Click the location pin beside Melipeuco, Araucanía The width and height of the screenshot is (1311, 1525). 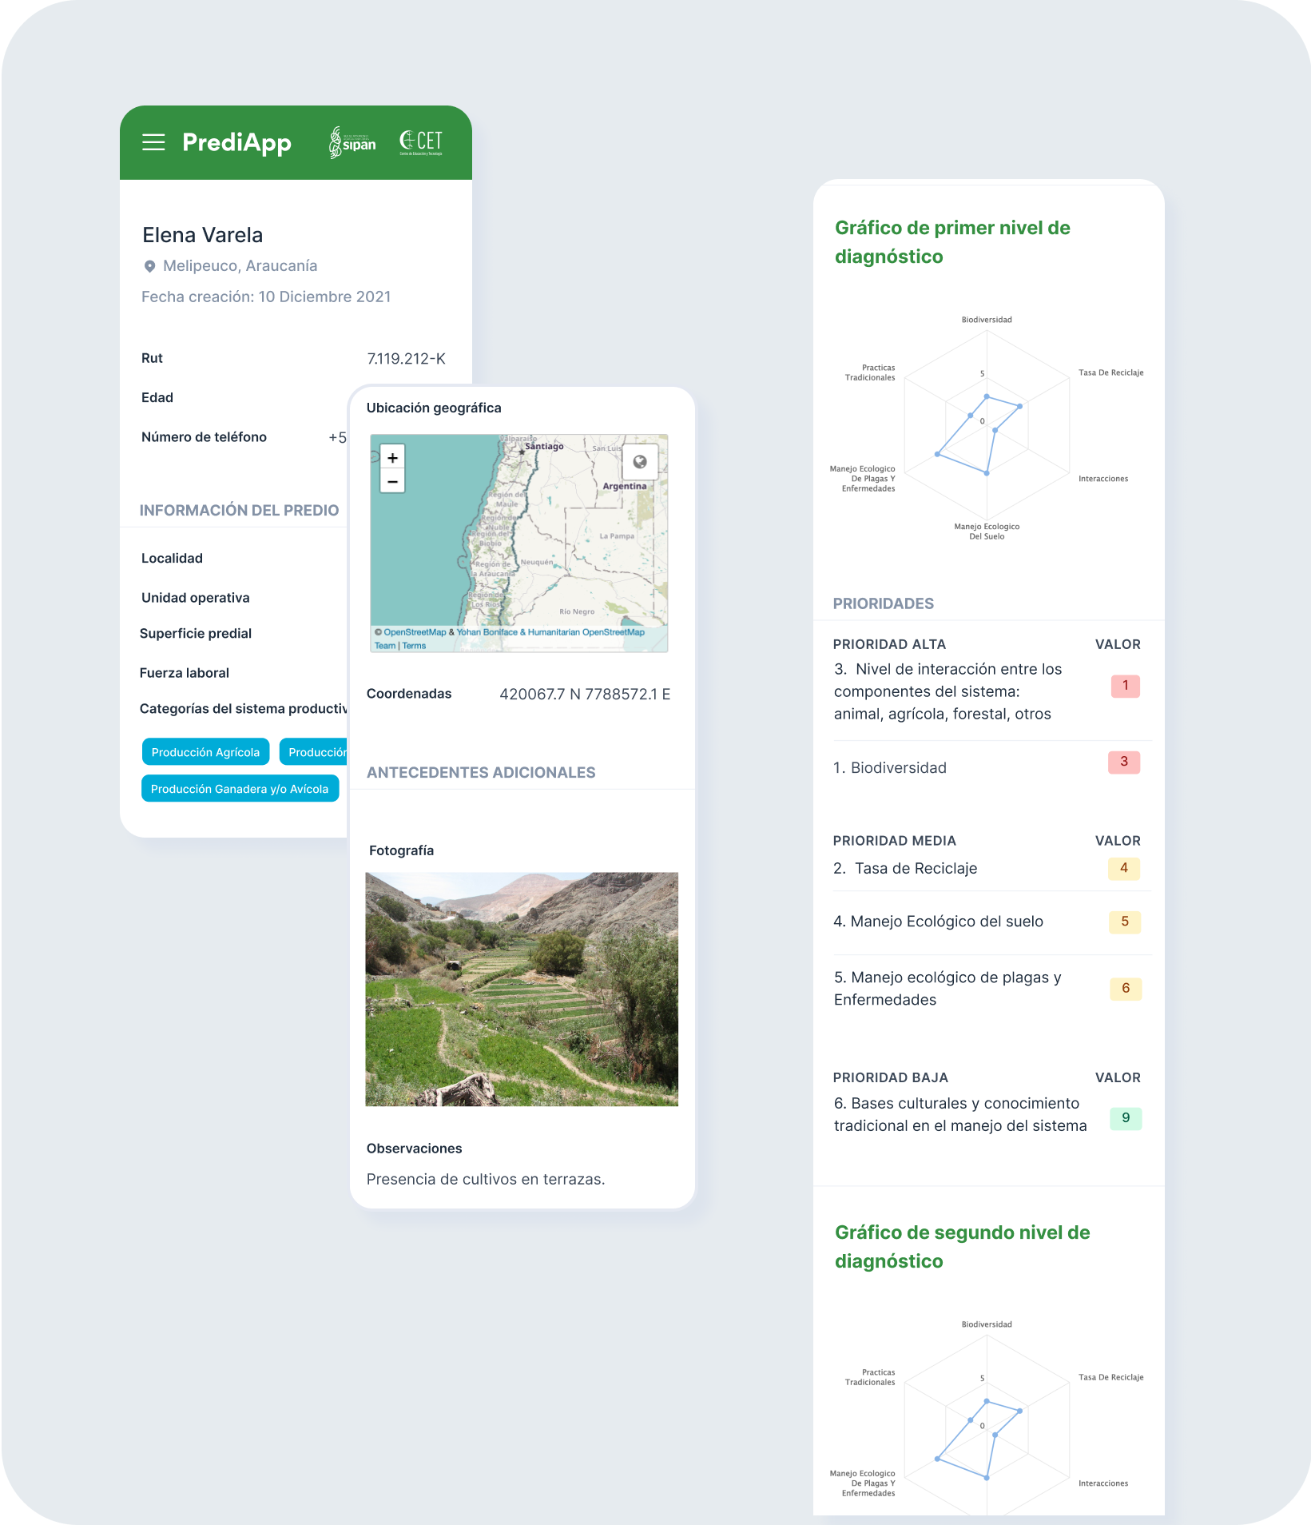pos(149,266)
